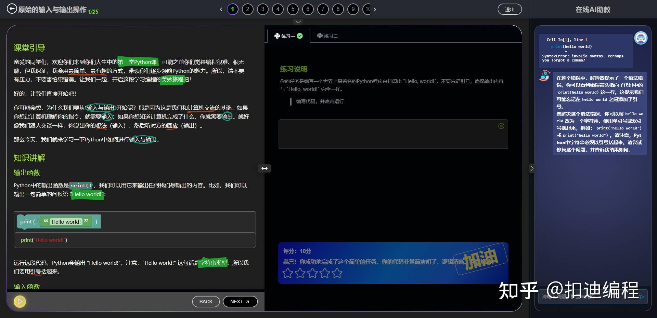Expand the lesson outline with the down chevron
Screen dimensions: 657x318
click(298, 22)
